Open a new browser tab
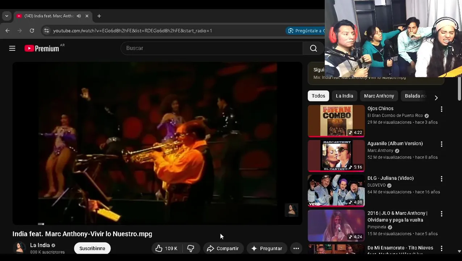The height and width of the screenshot is (261, 462). point(99,16)
